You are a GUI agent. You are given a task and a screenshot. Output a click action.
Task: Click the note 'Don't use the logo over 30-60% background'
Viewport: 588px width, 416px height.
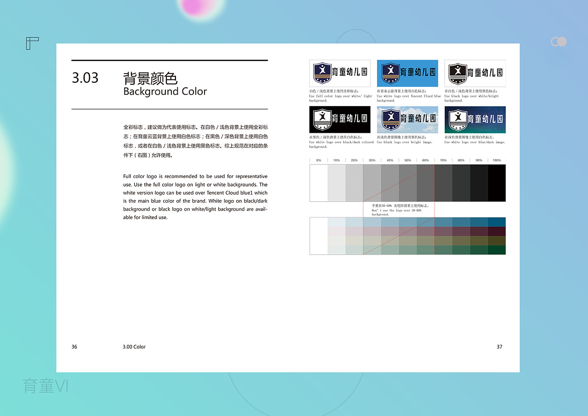click(396, 212)
